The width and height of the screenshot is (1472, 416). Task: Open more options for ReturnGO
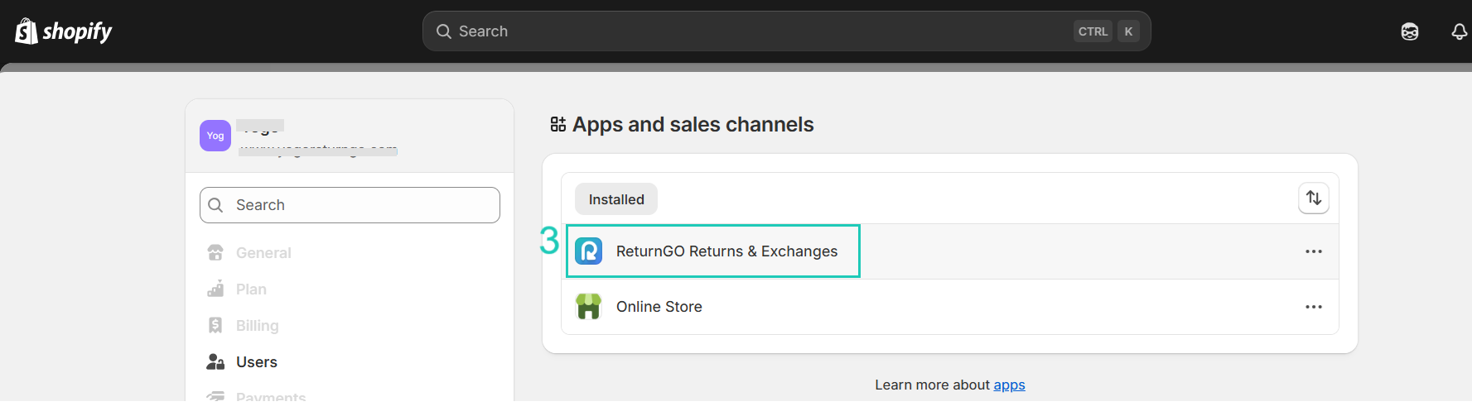[x=1314, y=251]
